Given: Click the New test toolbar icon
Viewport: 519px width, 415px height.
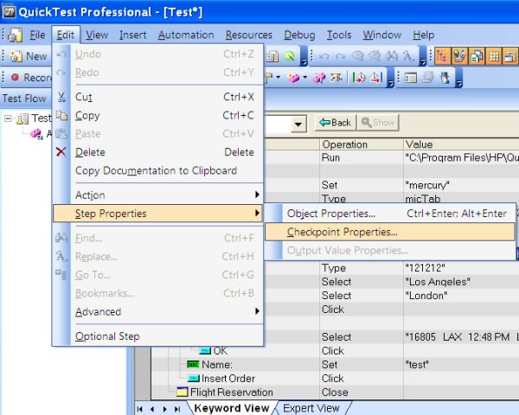Looking at the screenshot, I should pyautogui.click(x=16, y=56).
